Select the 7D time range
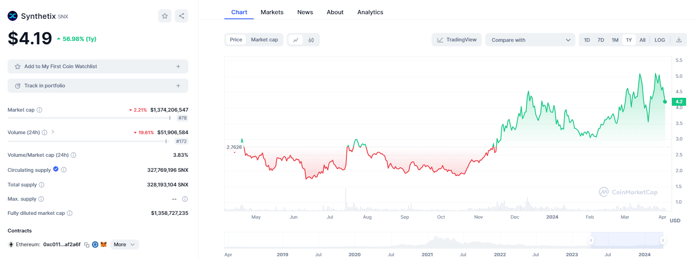 click(601, 40)
